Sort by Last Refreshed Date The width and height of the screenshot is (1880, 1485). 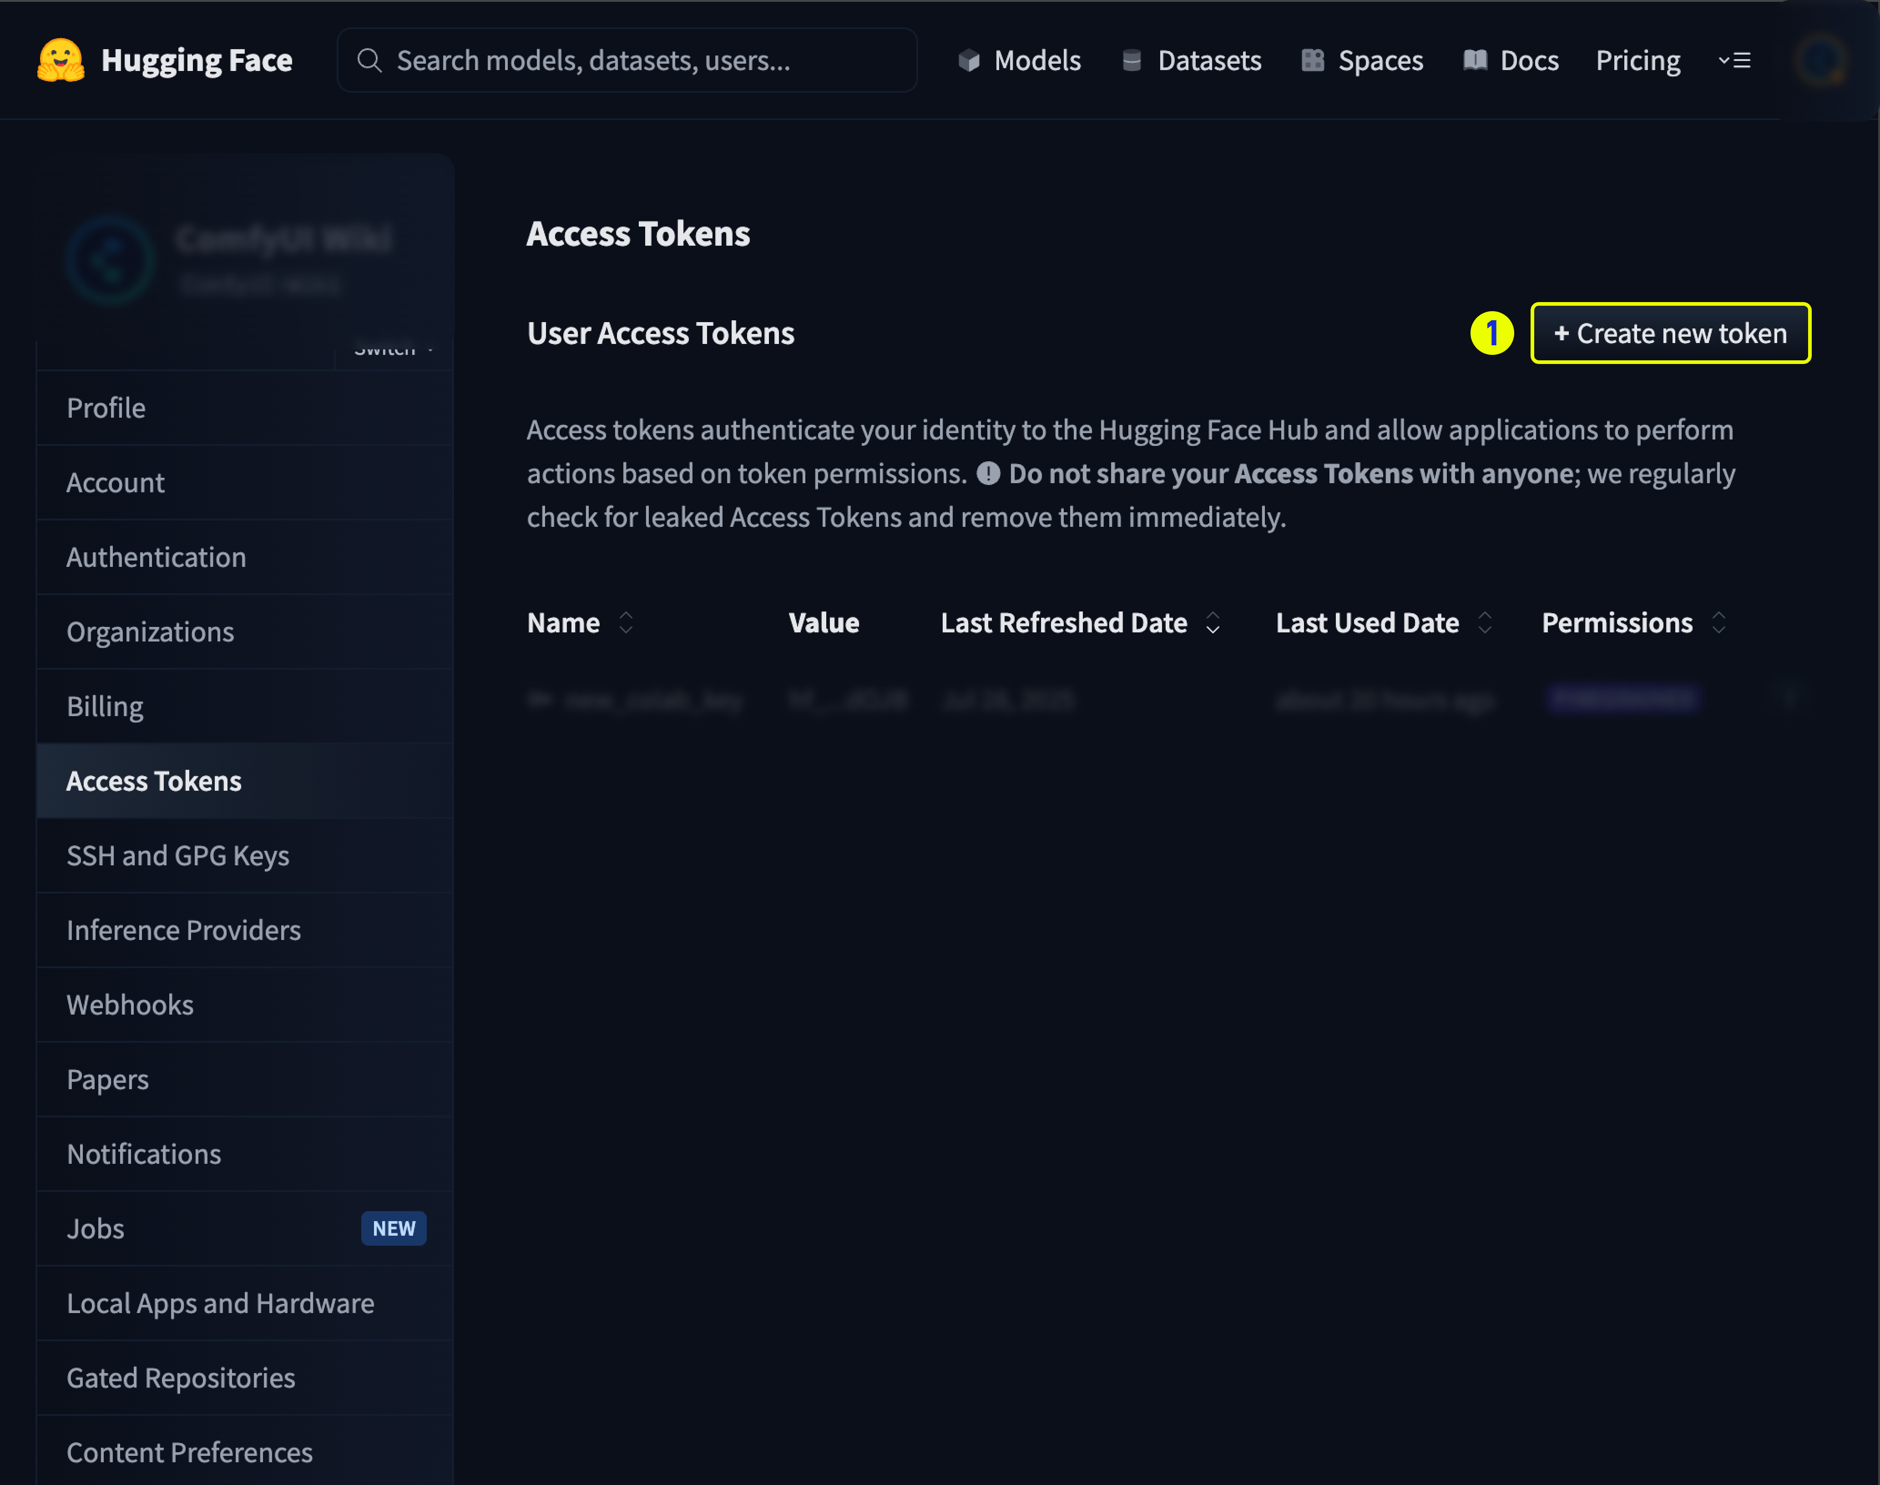tap(1212, 622)
